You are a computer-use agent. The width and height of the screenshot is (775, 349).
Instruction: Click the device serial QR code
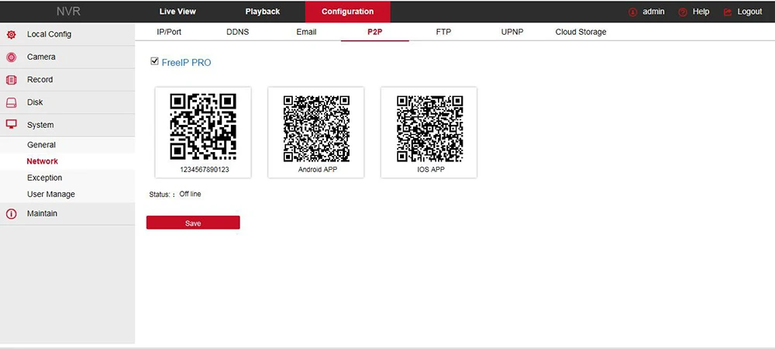[x=203, y=126]
